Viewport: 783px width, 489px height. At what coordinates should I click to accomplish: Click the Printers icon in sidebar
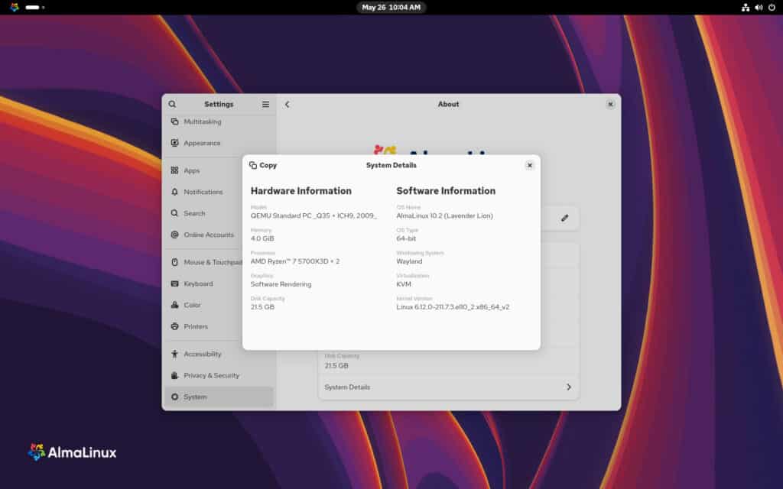tap(175, 326)
